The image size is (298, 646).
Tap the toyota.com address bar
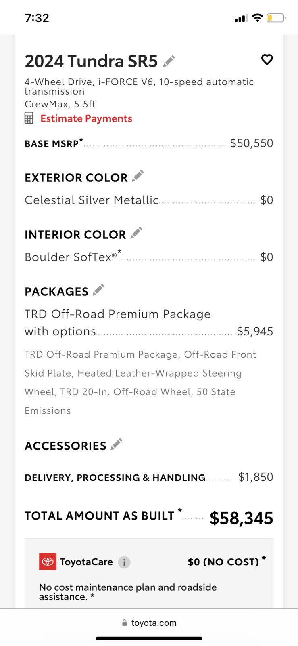point(149,623)
